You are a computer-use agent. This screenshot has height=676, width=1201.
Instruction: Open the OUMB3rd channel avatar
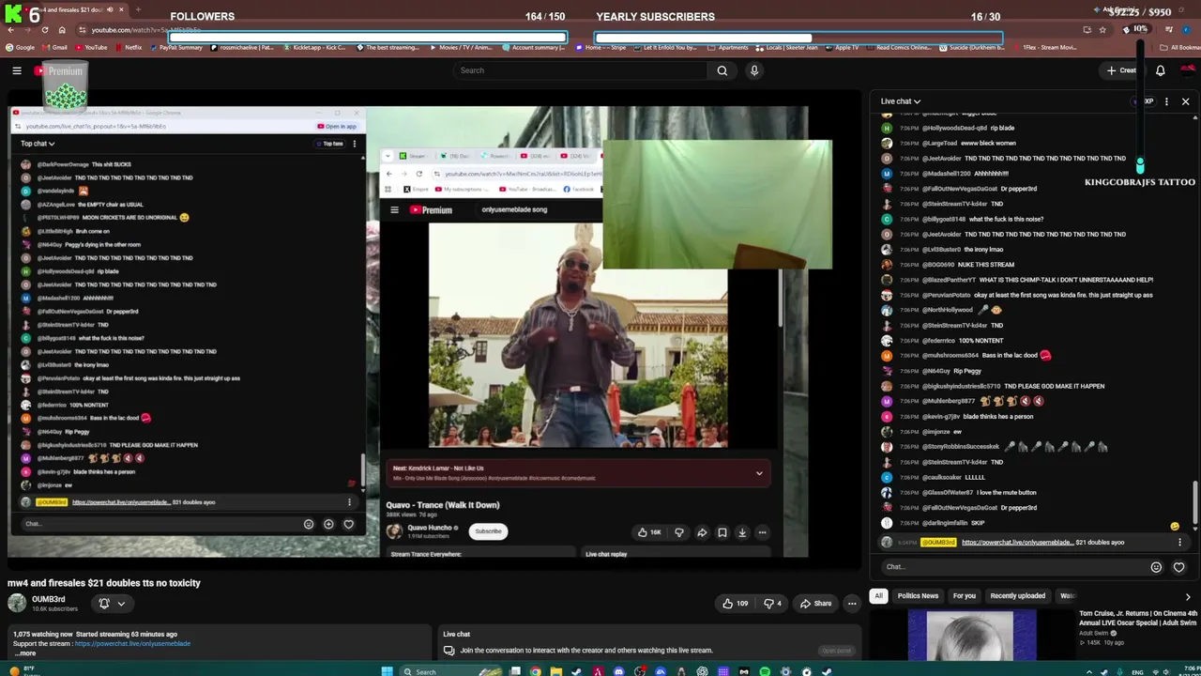coord(17,604)
